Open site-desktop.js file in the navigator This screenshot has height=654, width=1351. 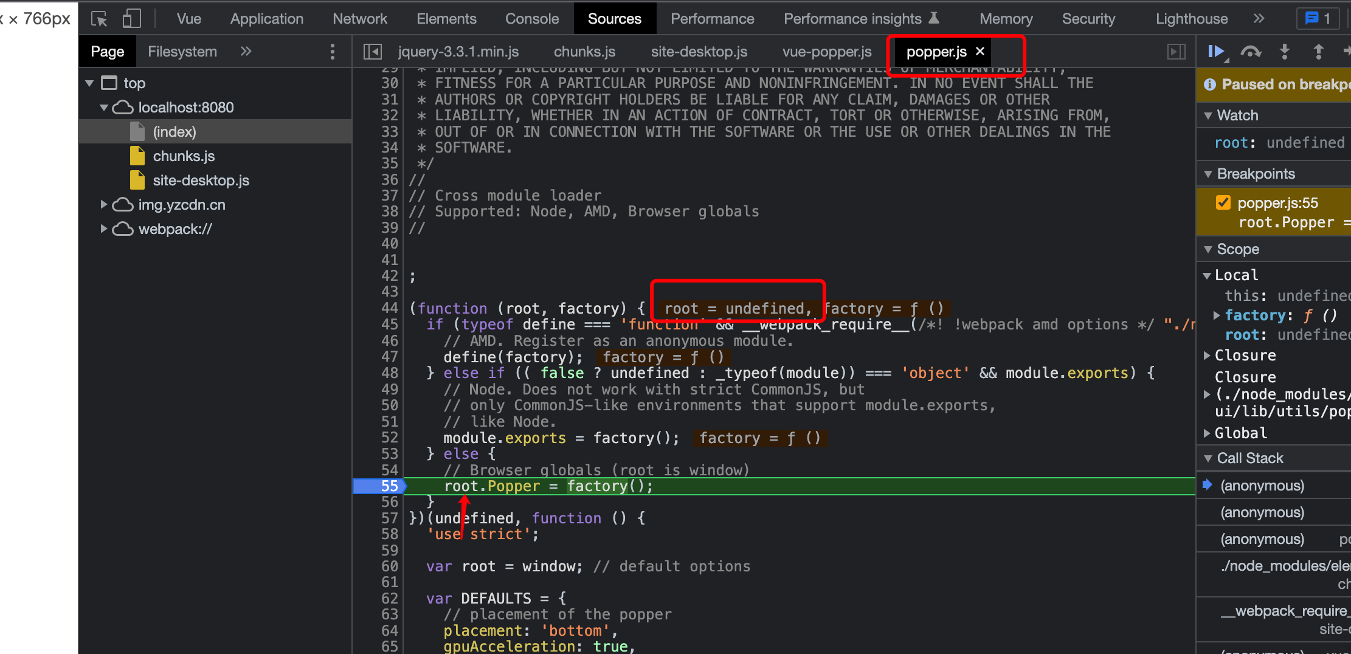[201, 181]
